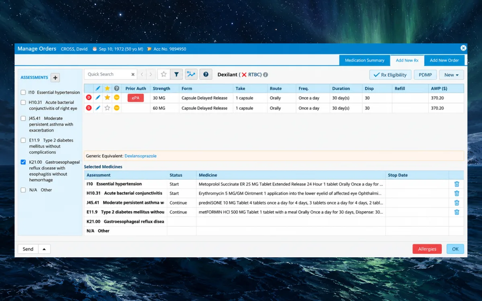Click the ePA prior auth button
This screenshot has width=482, height=301.
pyautogui.click(x=135, y=98)
